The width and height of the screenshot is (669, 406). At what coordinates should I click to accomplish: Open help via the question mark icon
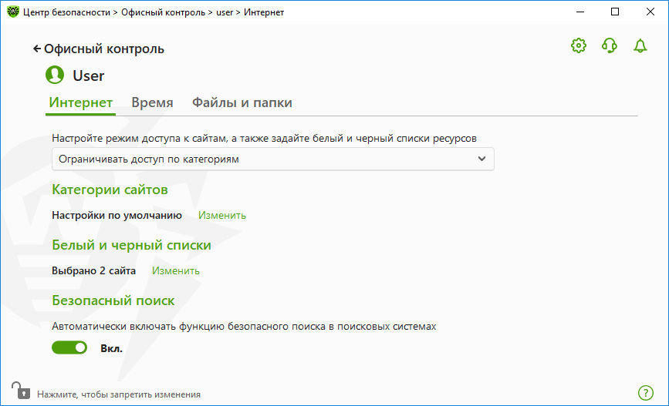[646, 393]
